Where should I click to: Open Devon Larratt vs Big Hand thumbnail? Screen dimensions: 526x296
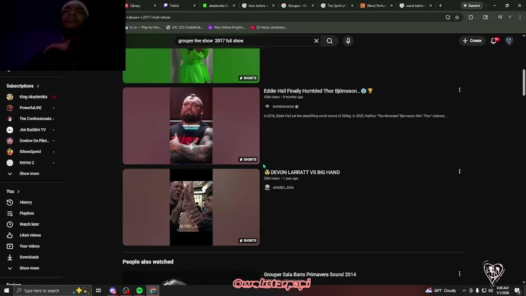191,207
